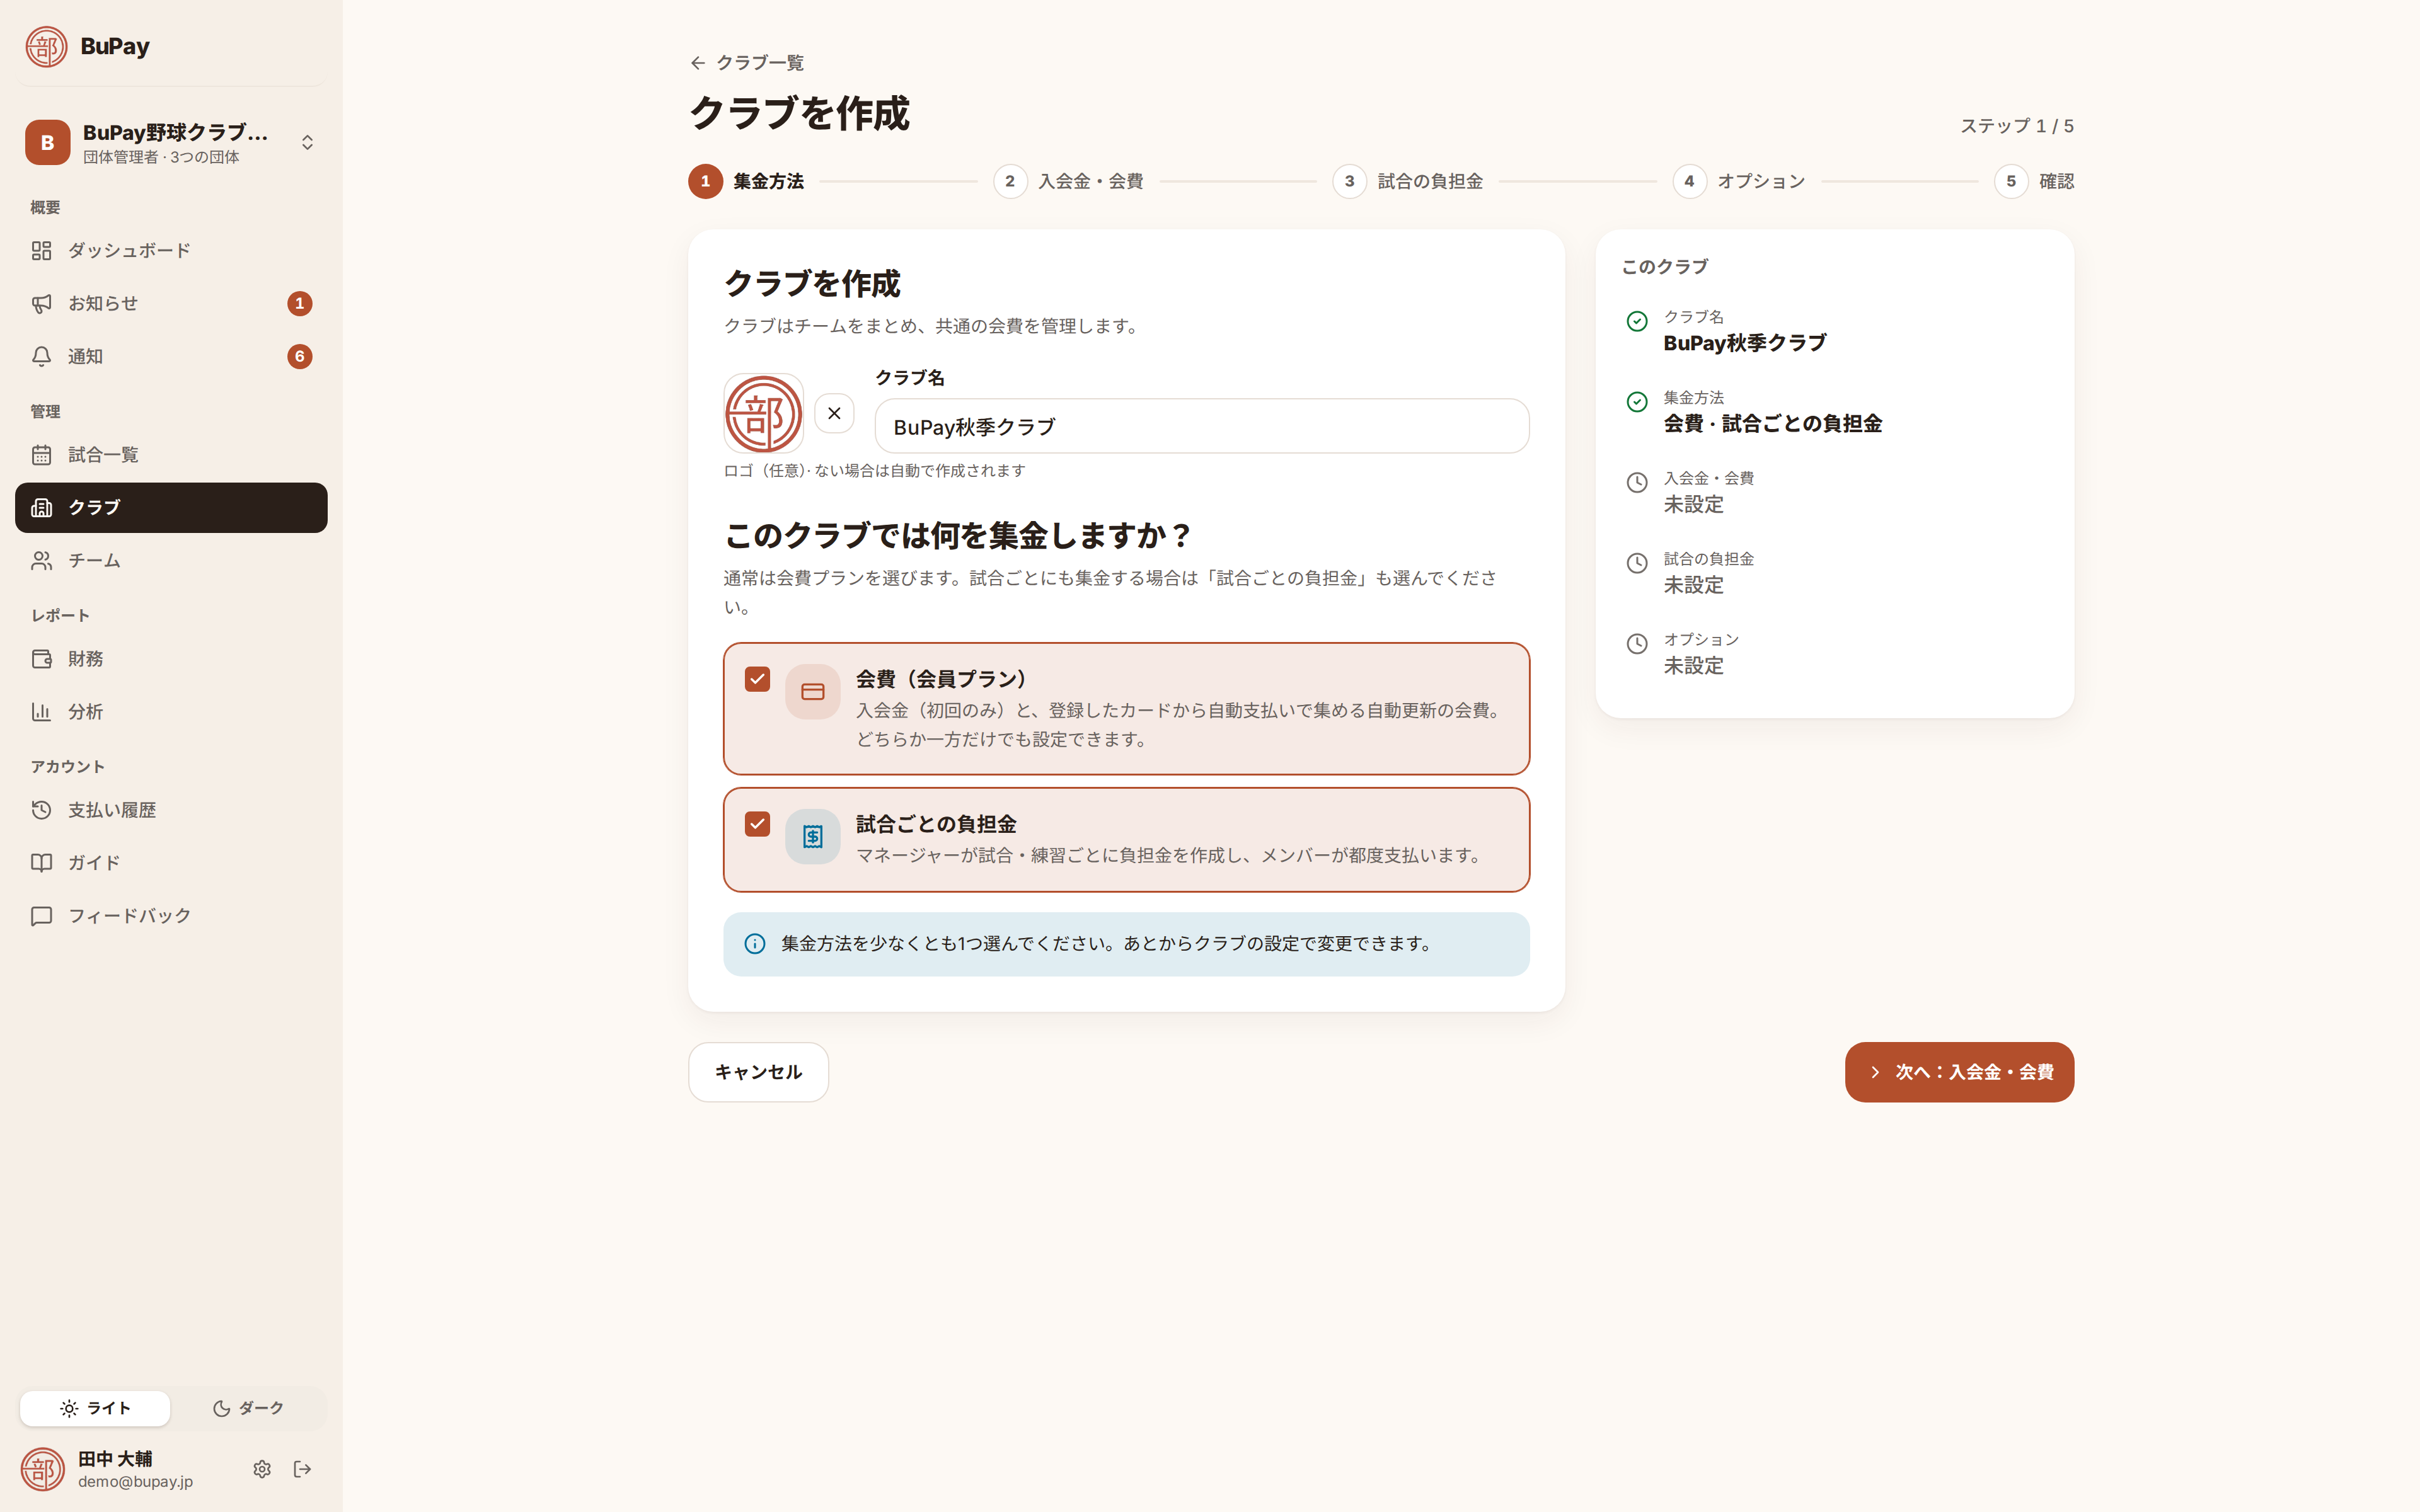
Task: Click the info icon in the blue notice
Action: click(755, 944)
